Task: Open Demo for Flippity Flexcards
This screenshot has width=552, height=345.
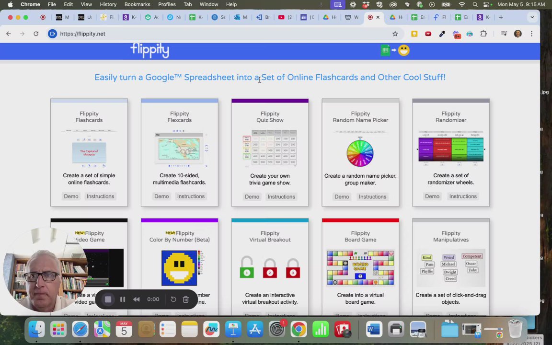Action: point(161,196)
